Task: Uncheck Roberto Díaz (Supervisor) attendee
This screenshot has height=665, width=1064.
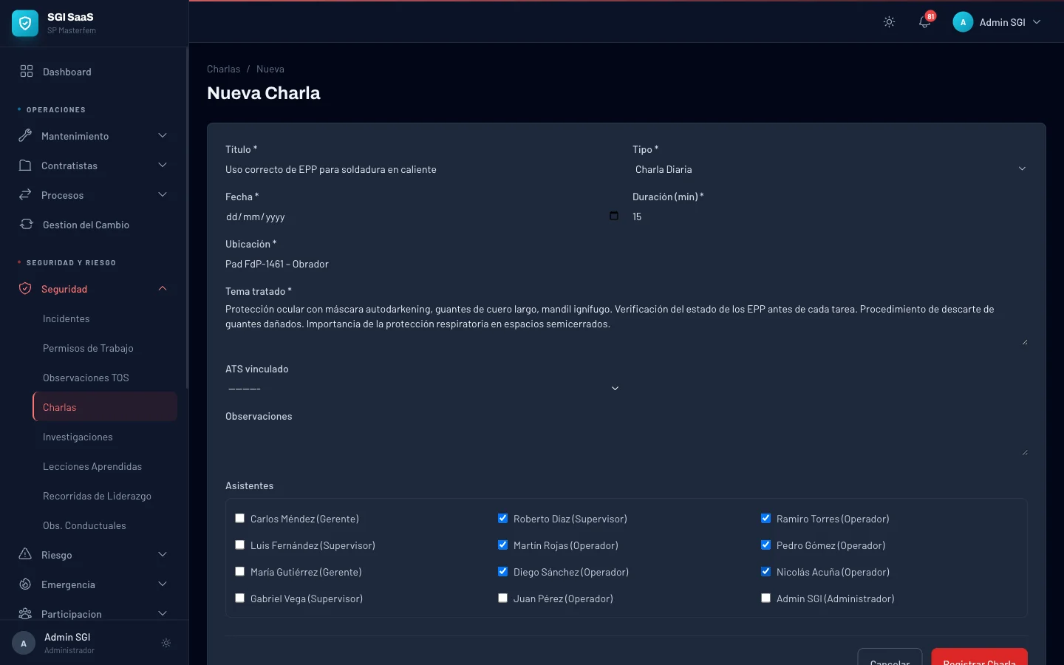Action: coord(502,519)
